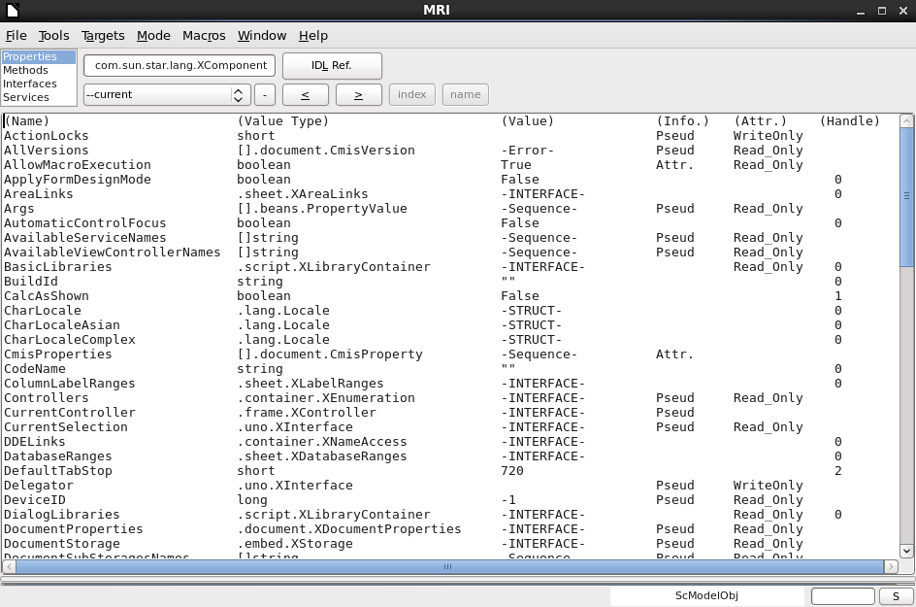Click the BasicLibraries property name

point(58,267)
